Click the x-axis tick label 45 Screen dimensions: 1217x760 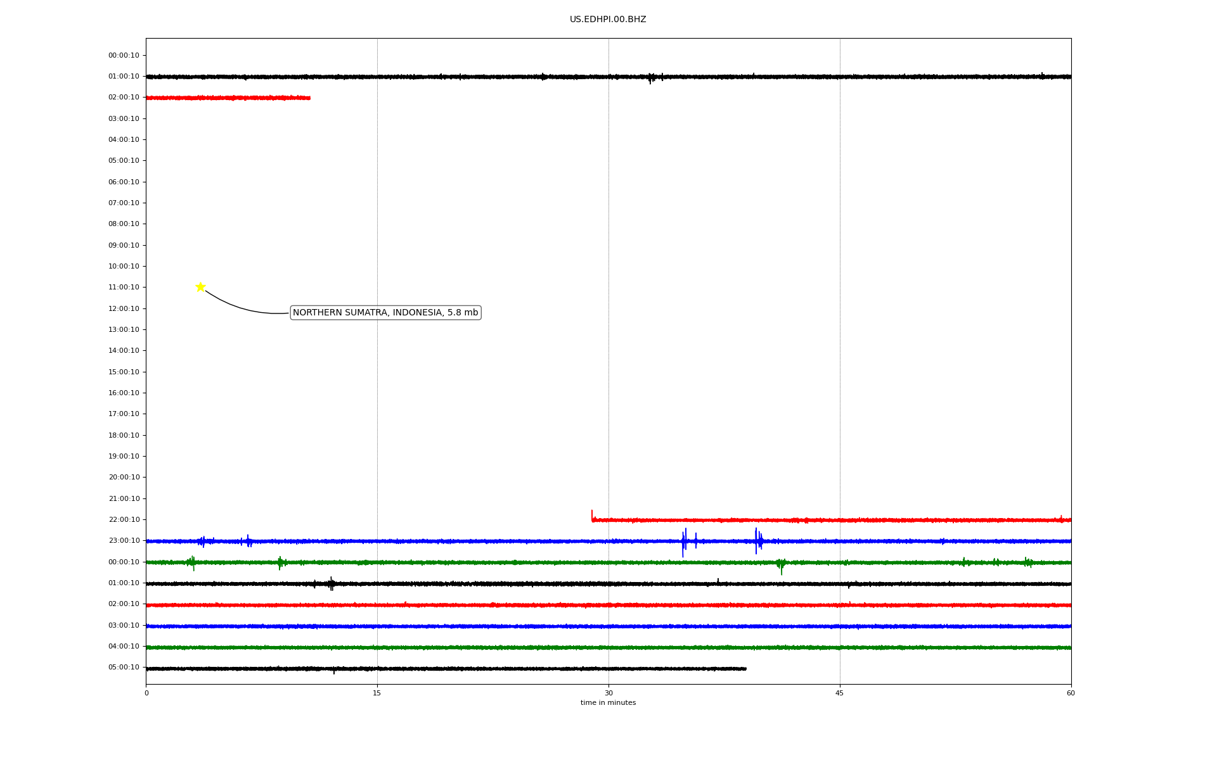(840, 693)
